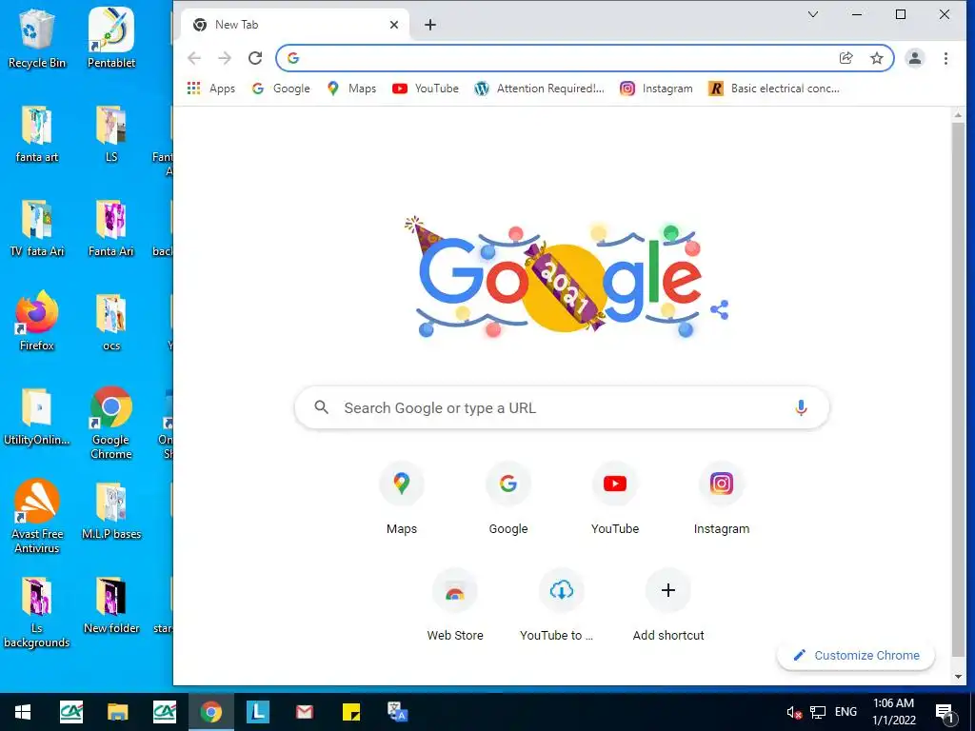The image size is (975, 731).
Task: Close the New Tab tab
Action: pyautogui.click(x=393, y=25)
